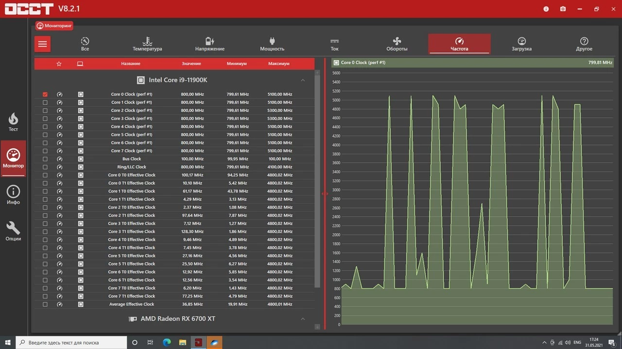Open the hamburger menu button

(x=42, y=44)
